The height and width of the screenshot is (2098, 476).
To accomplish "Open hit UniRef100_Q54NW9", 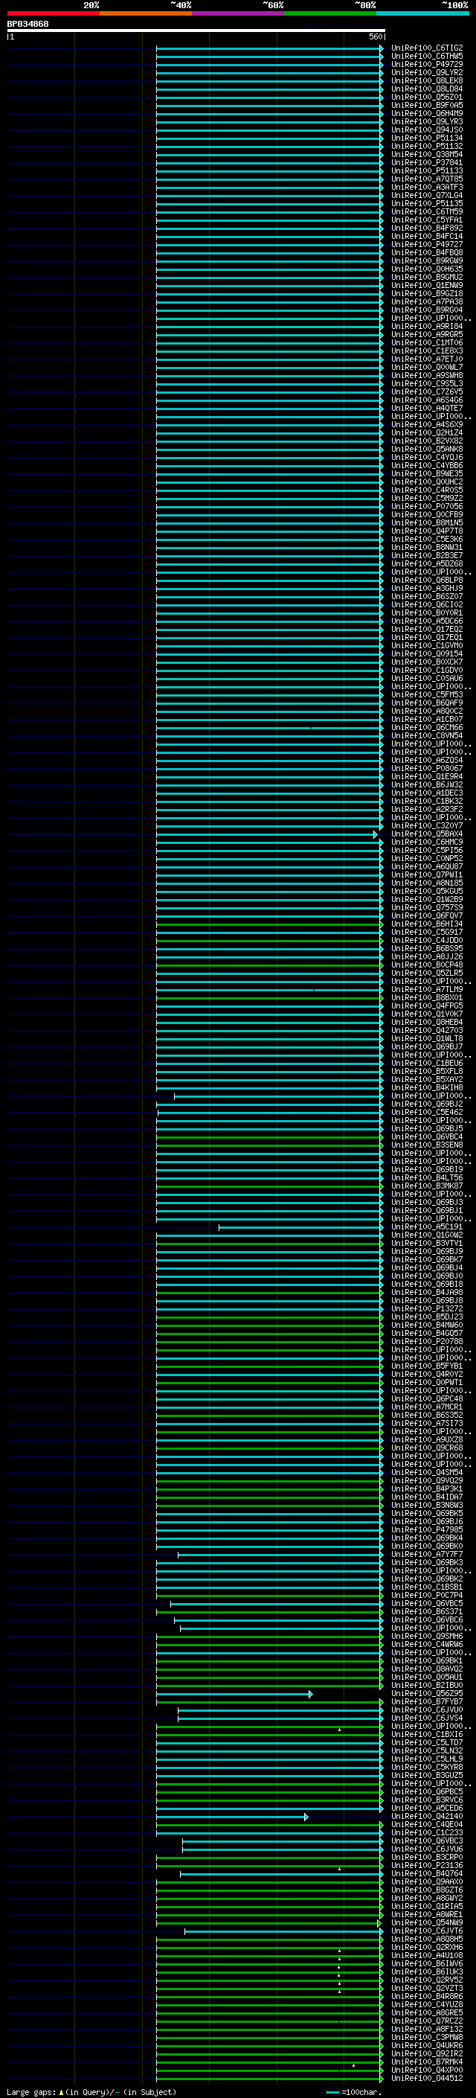I will 427,1923.
